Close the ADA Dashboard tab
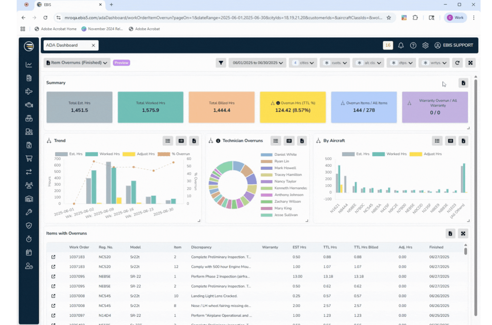492x325 pixels. click(x=93, y=45)
